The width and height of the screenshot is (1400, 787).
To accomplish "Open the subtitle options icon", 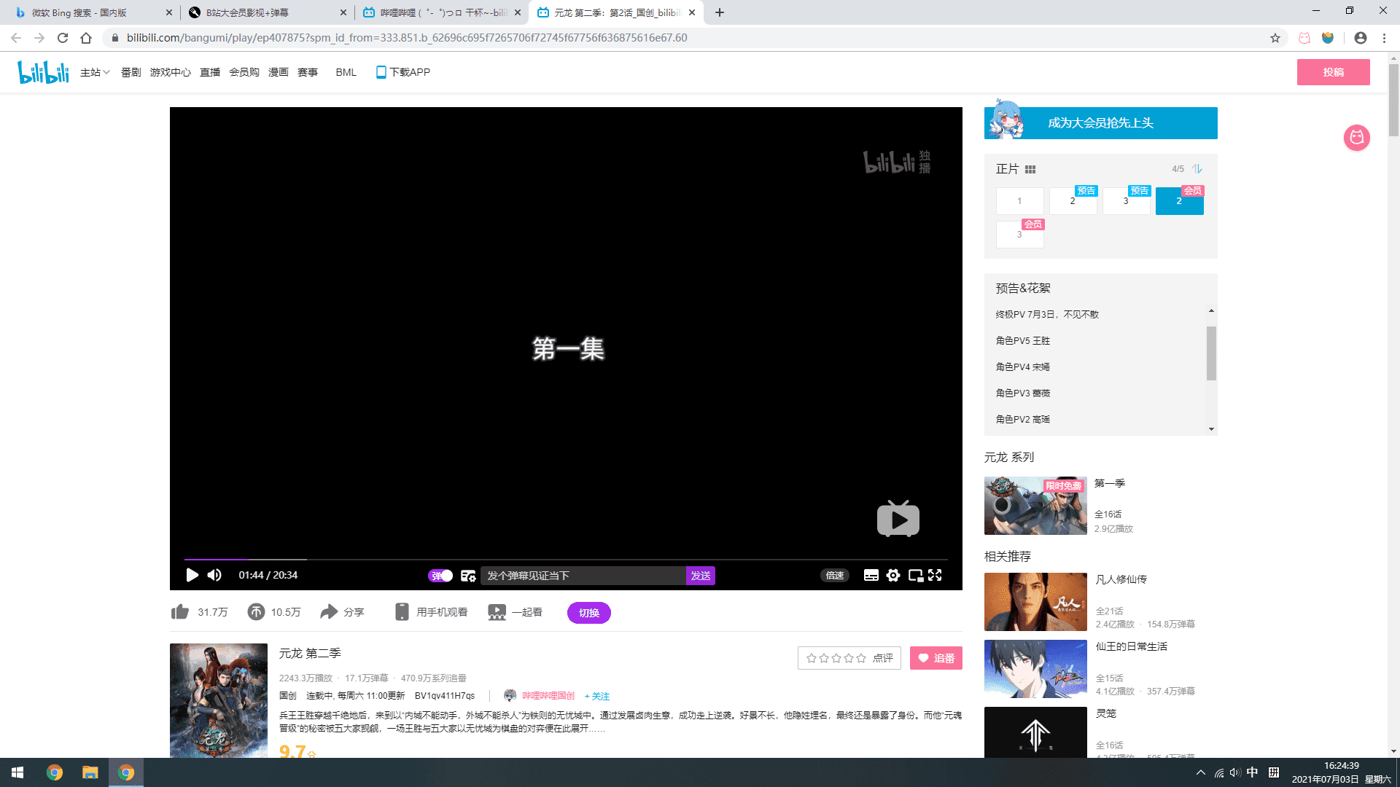I will [x=871, y=575].
